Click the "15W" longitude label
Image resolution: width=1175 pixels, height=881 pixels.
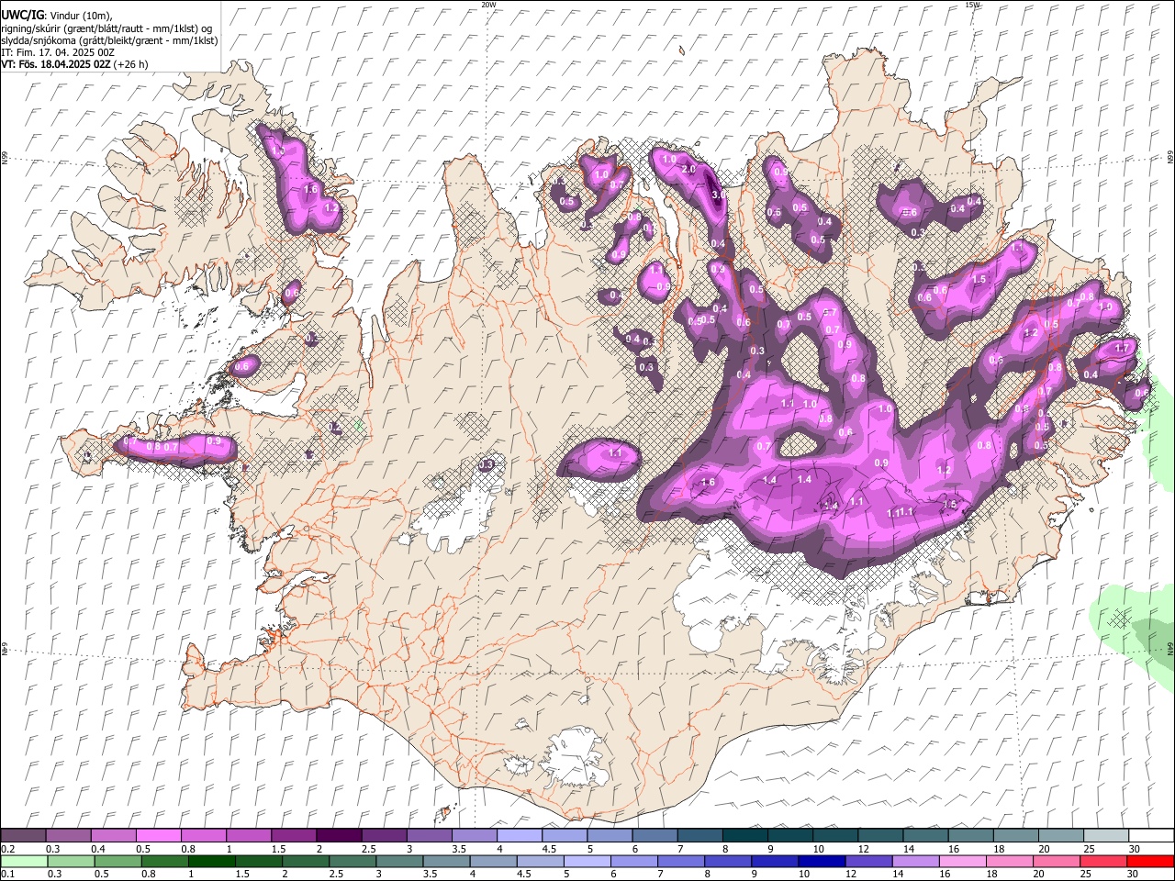[x=972, y=5]
